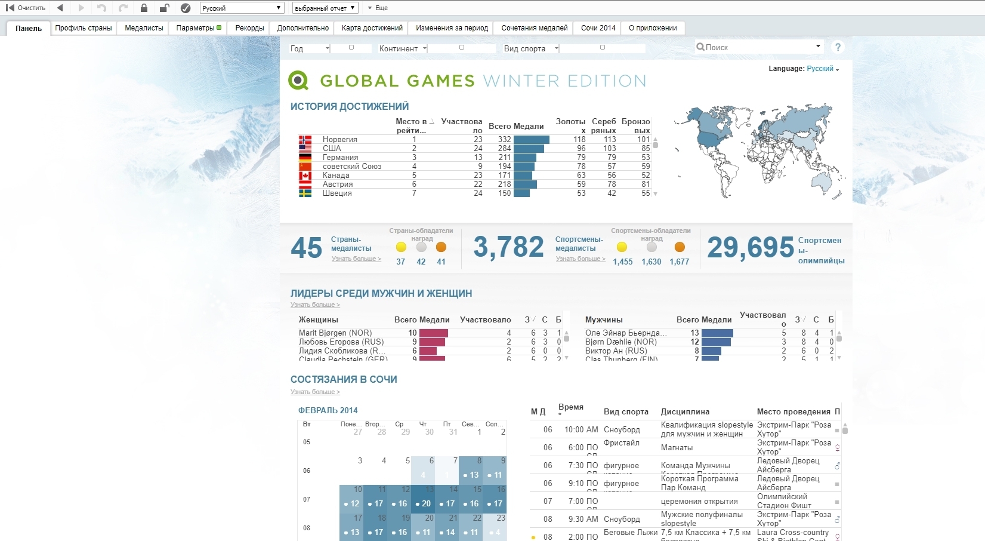Redo the last layout change
Image resolution: width=985 pixels, height=541 pixels.
point(123,8)
